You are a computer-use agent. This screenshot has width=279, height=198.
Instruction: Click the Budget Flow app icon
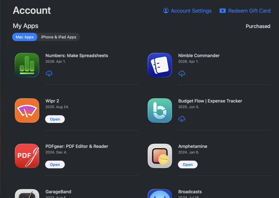point(160,111)
